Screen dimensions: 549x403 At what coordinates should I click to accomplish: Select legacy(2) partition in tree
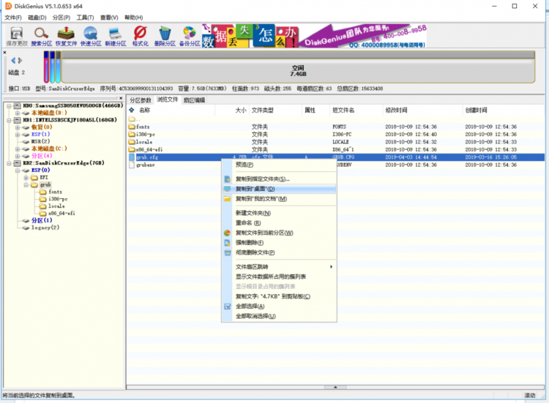(x=45, y=227)
